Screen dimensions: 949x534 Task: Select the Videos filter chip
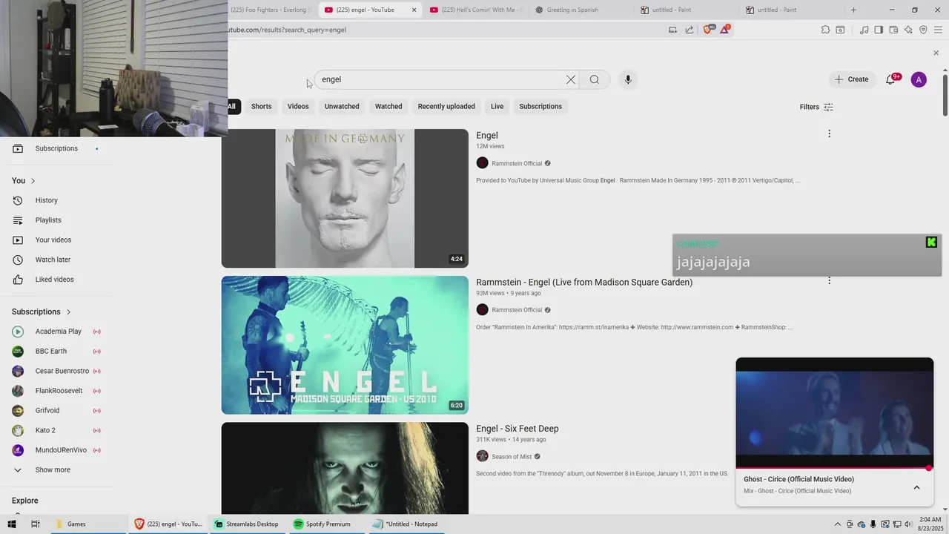coord(298,106)
